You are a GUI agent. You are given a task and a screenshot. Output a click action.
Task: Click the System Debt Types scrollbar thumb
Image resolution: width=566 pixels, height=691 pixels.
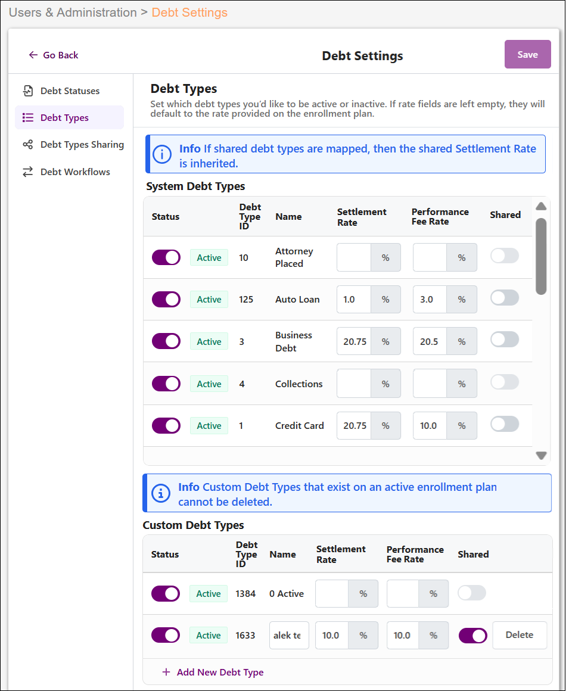click(x=542, y=257)
